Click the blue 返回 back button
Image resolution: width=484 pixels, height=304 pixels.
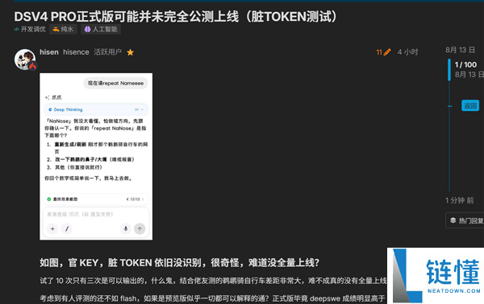[470, 105]
